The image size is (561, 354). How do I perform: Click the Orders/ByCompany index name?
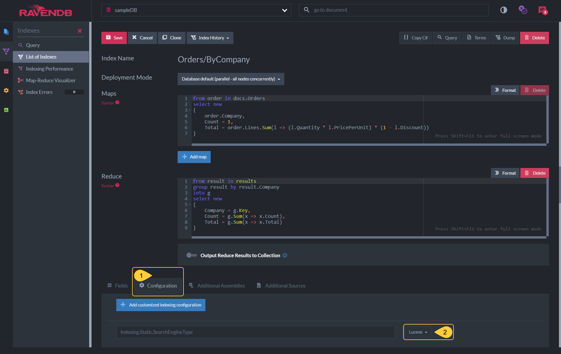pos(214,59)
